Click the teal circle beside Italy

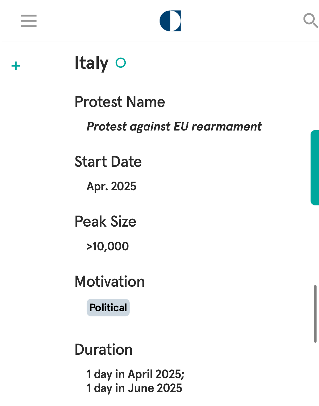121,63
